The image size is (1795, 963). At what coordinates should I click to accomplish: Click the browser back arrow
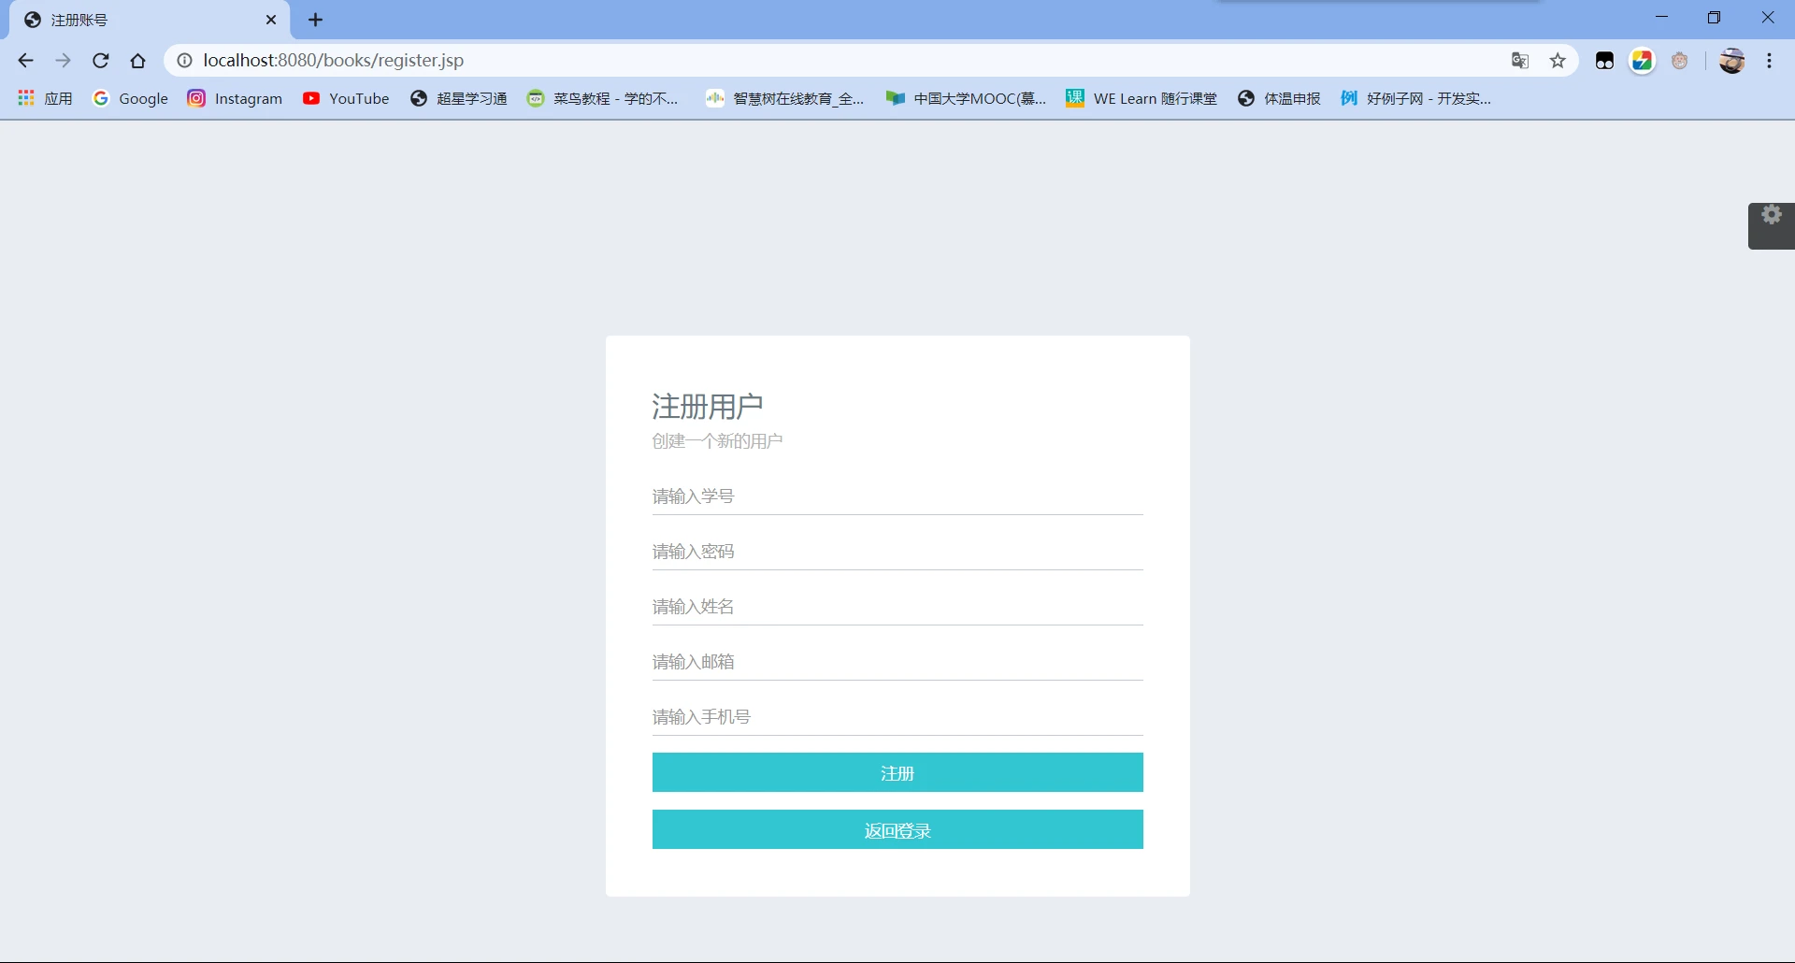click(25, 61)
